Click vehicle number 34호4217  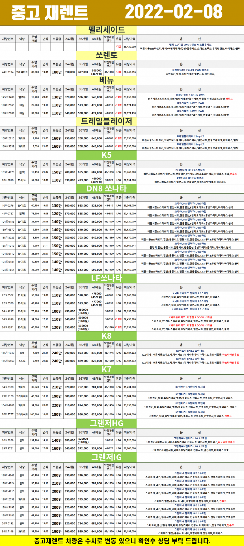pyautogui.click(x=8, y=311)
